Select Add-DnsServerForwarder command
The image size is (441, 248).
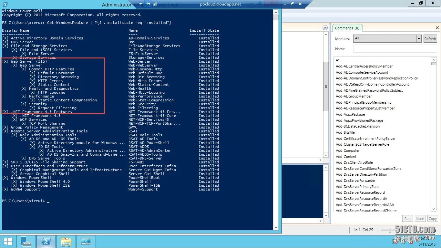click(x=355, y=181)
